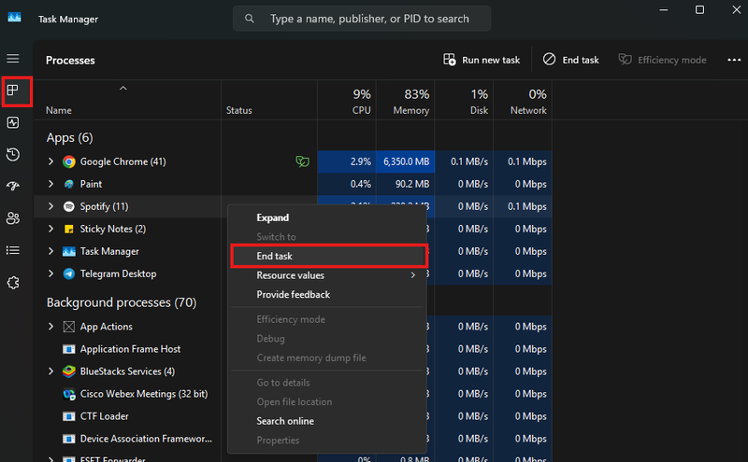Screen dimensions: 748x462
Task: Click the Run new task button
Action: (x=482, y=60)
